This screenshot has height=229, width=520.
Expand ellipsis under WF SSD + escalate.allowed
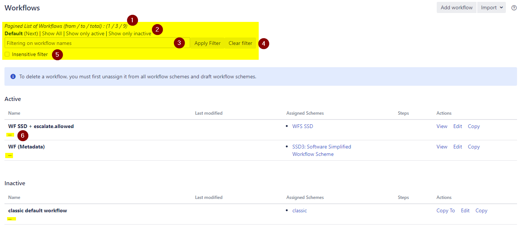click(10, 135)
